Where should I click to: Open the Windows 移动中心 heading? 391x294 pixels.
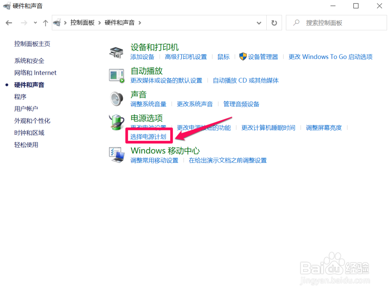tap(165, 151)
